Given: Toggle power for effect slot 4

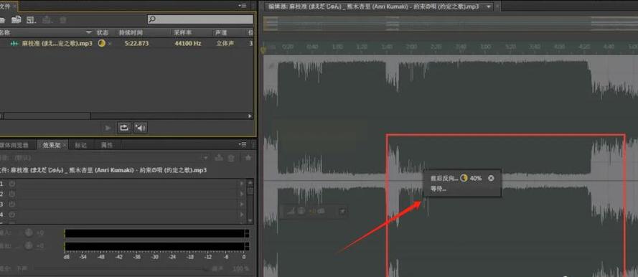Looking at the screenshot, I should [12, 215].
